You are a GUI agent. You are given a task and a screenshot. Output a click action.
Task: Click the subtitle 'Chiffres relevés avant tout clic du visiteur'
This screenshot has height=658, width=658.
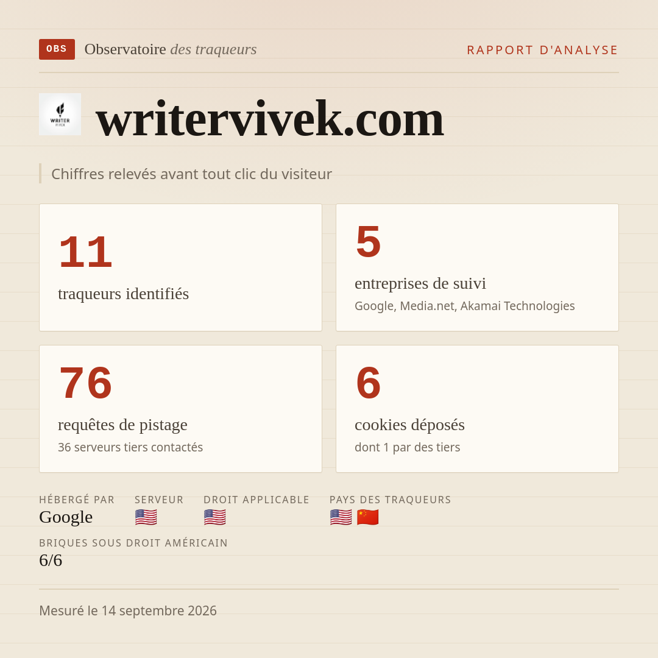point(191,174)
